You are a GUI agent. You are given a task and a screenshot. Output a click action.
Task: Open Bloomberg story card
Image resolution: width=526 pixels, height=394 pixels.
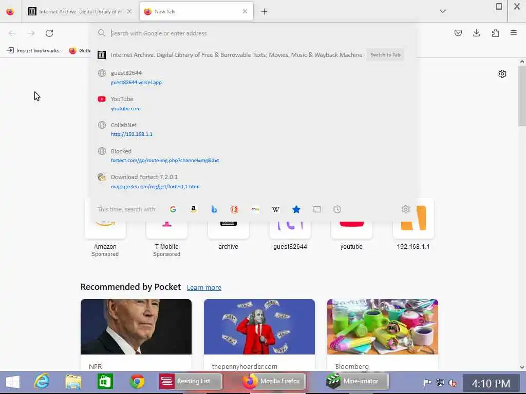point(383,334)
